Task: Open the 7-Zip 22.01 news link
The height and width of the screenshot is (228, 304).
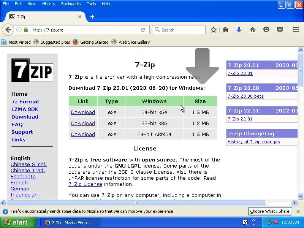Action: (240, 119)
